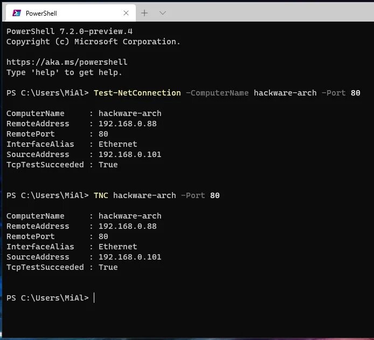Click the PowerShell icon in the tab

click(x=17, y=13)
